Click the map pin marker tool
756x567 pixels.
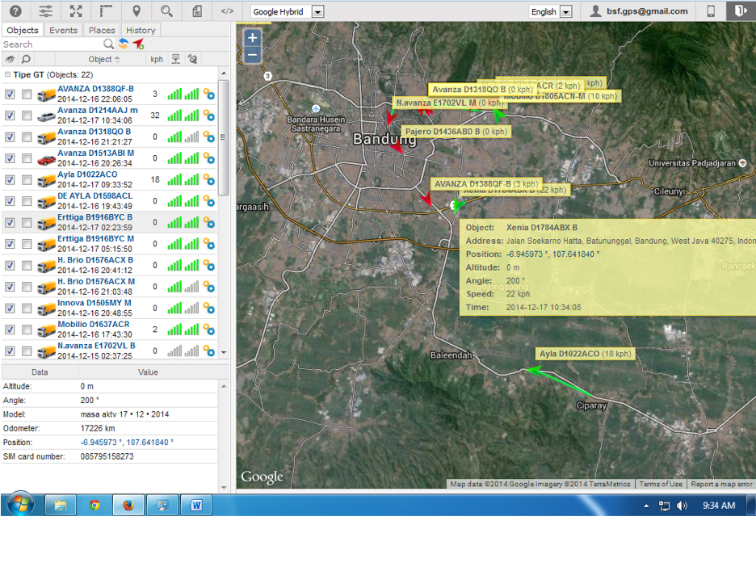click(x=136, y=10)
